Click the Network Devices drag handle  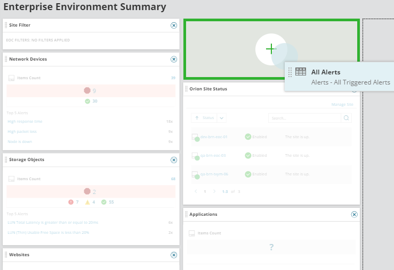[6, 60]
